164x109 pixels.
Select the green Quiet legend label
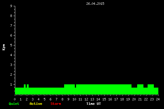[14, 104]
